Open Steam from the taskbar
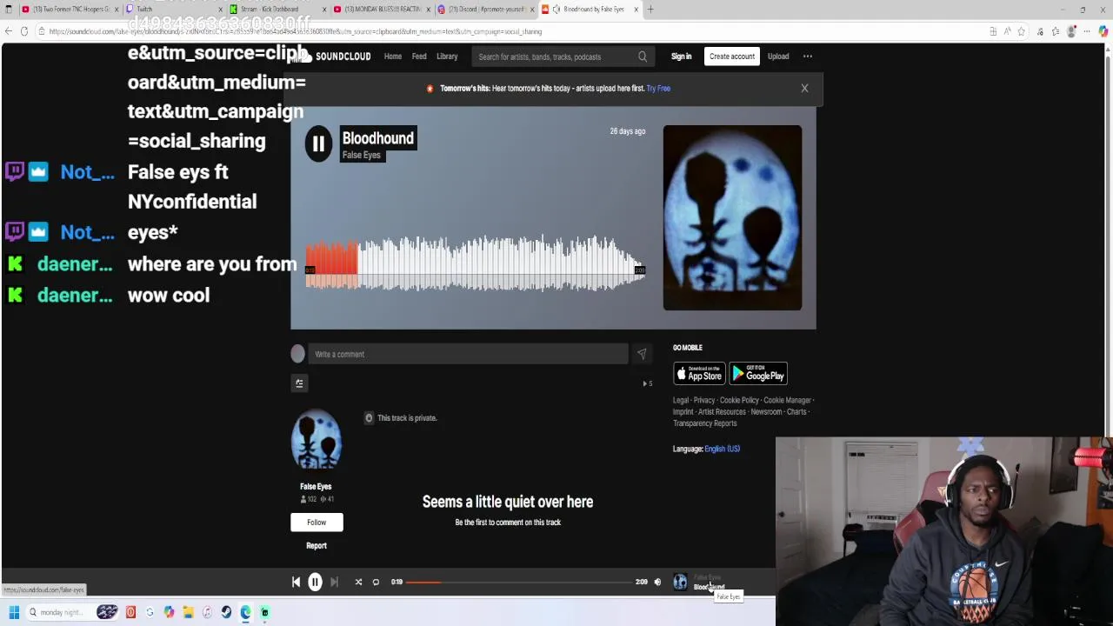 click(x=226, y=612)
